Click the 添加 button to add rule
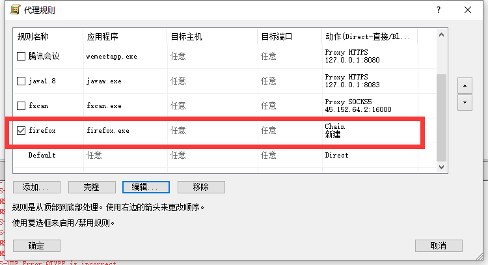The width and height of the screenshot is (488, 265). point(40,187)
